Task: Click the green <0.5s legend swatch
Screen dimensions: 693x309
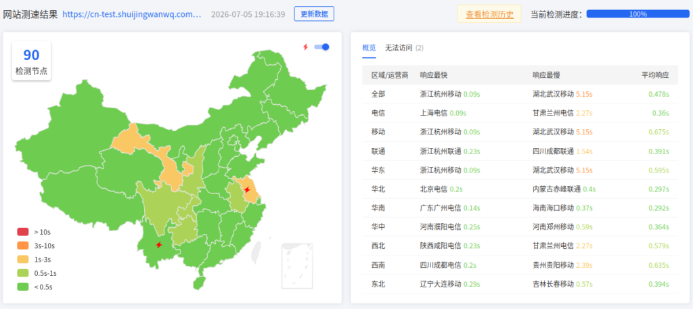Action: [x=23, y=287]
